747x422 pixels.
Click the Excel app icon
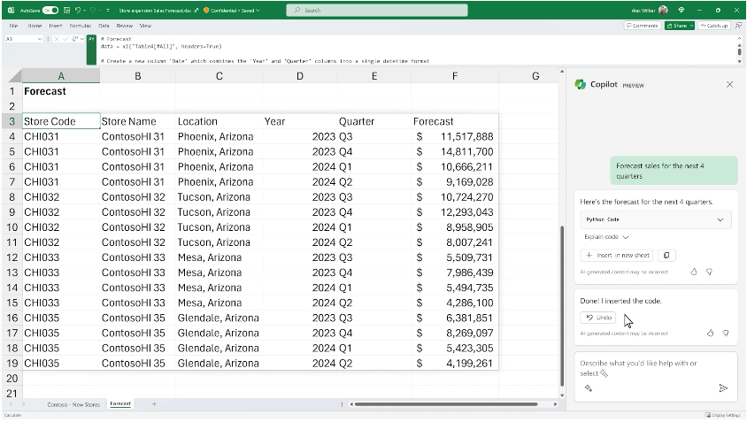[11, 10]
